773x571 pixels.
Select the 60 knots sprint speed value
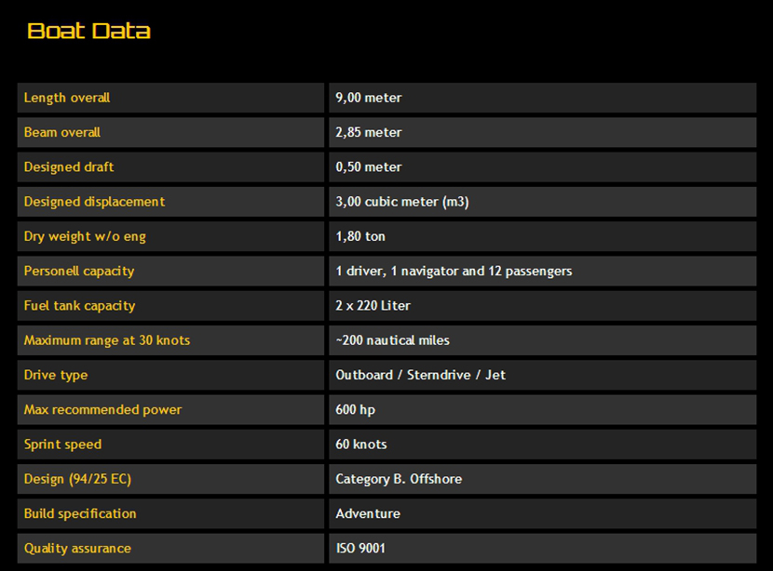coord(361,445)
